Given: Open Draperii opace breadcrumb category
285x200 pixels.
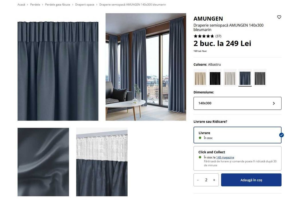Looking at the screenshot, I should pyautogui.click(x=85, y=5).
